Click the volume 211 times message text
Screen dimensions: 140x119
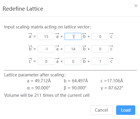(47, 95)
